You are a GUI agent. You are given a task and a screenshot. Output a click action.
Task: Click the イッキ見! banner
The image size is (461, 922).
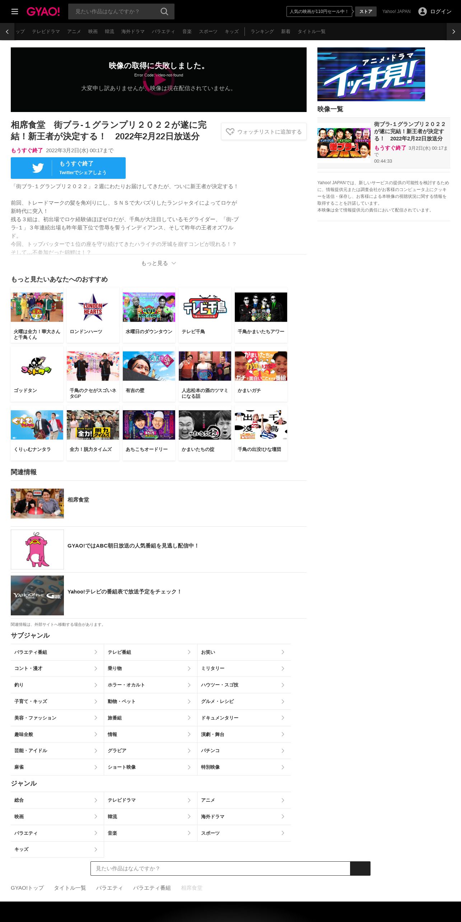(x=371, y=74)
